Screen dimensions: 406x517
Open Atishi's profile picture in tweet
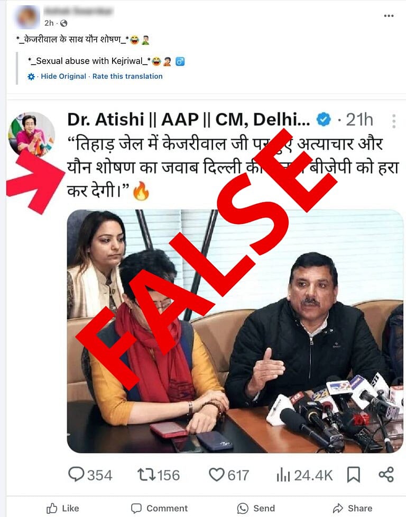pyautogui.click(x=31, y=134)
